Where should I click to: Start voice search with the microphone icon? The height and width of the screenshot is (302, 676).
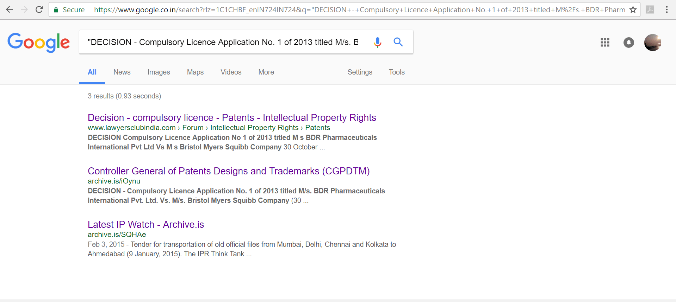(x=378, y=42)
